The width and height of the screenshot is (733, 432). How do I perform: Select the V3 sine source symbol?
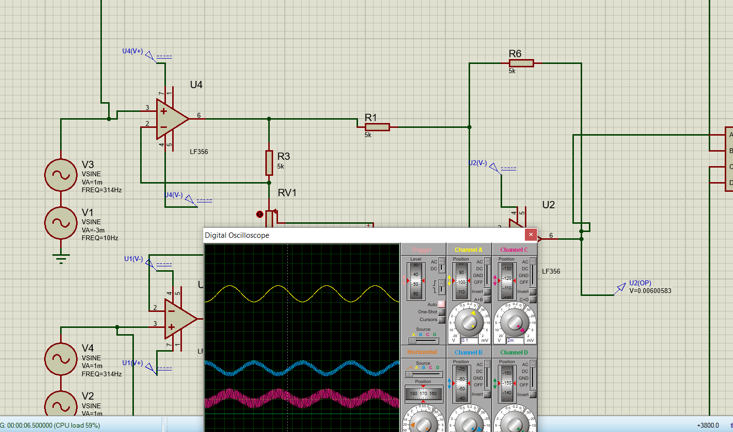pyautogui.click(x=61, y=175)
